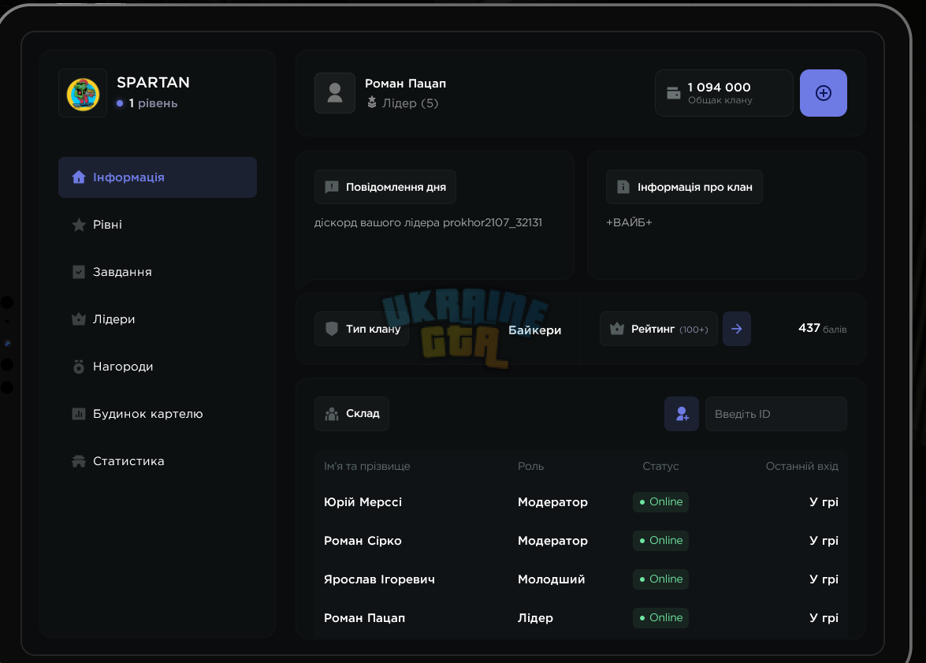Screen dimensions: 926x663
Task: Click У грі for Ярослав Ігоревич
Action: pyautogui.click(x=824, y=579)
